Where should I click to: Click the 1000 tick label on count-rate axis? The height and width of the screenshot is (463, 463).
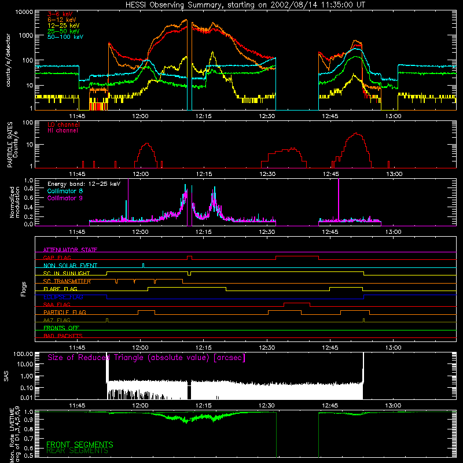click(x=25, y=35)
